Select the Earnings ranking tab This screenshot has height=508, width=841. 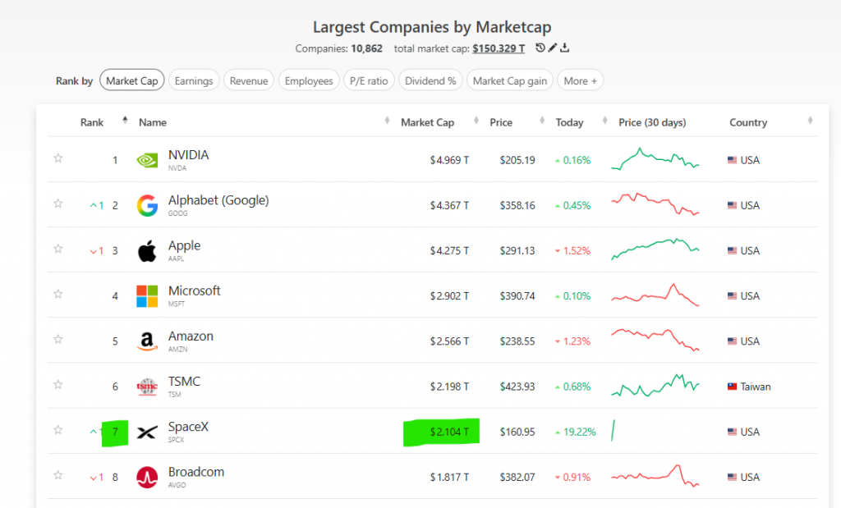coord(194,80)
